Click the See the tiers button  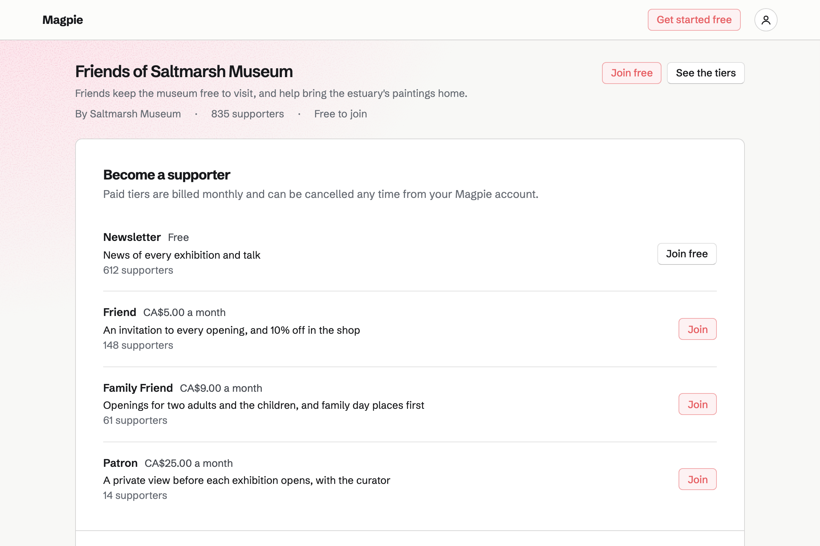[706, 73]
